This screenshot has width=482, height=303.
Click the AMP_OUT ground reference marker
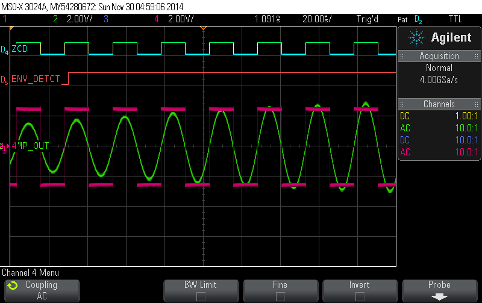[x=5, y=146]
